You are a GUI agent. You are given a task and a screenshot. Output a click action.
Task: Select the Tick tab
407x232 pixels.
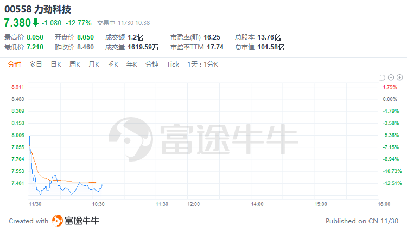coord(173,65)
